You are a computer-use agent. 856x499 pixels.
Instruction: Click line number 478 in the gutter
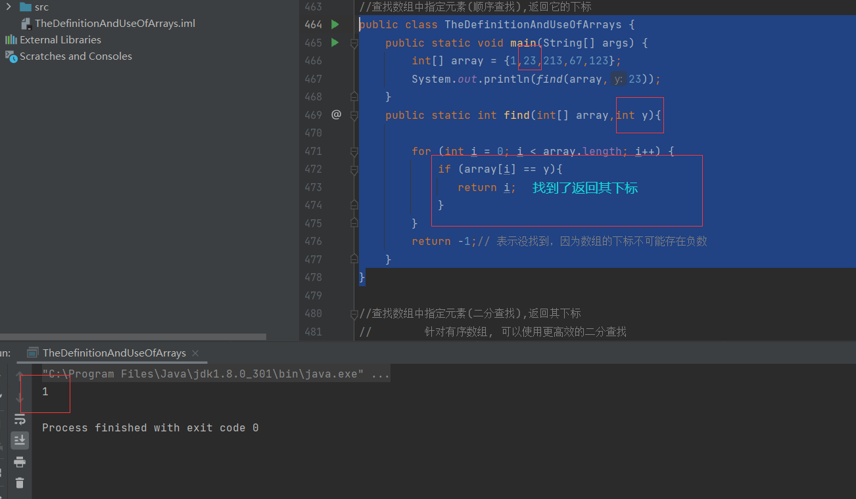[314, 277]
